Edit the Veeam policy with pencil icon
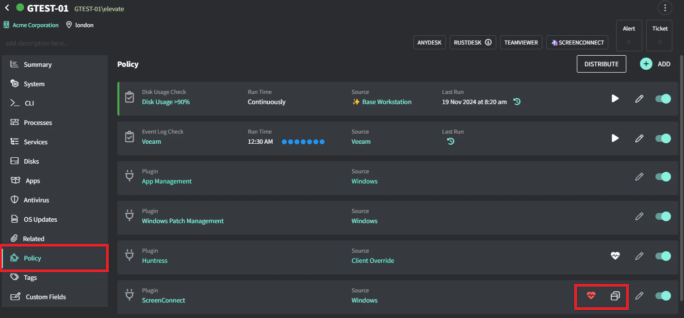This screenshot has height=318, width=684. [x=639, y=138]
